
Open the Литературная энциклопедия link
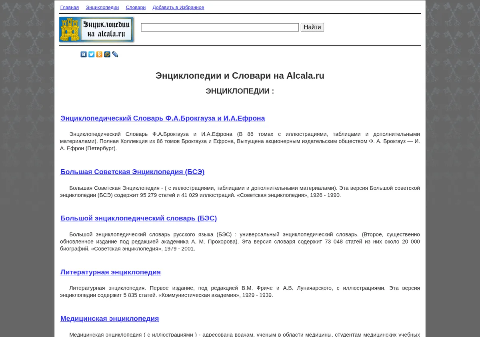[x=110, y=272]
